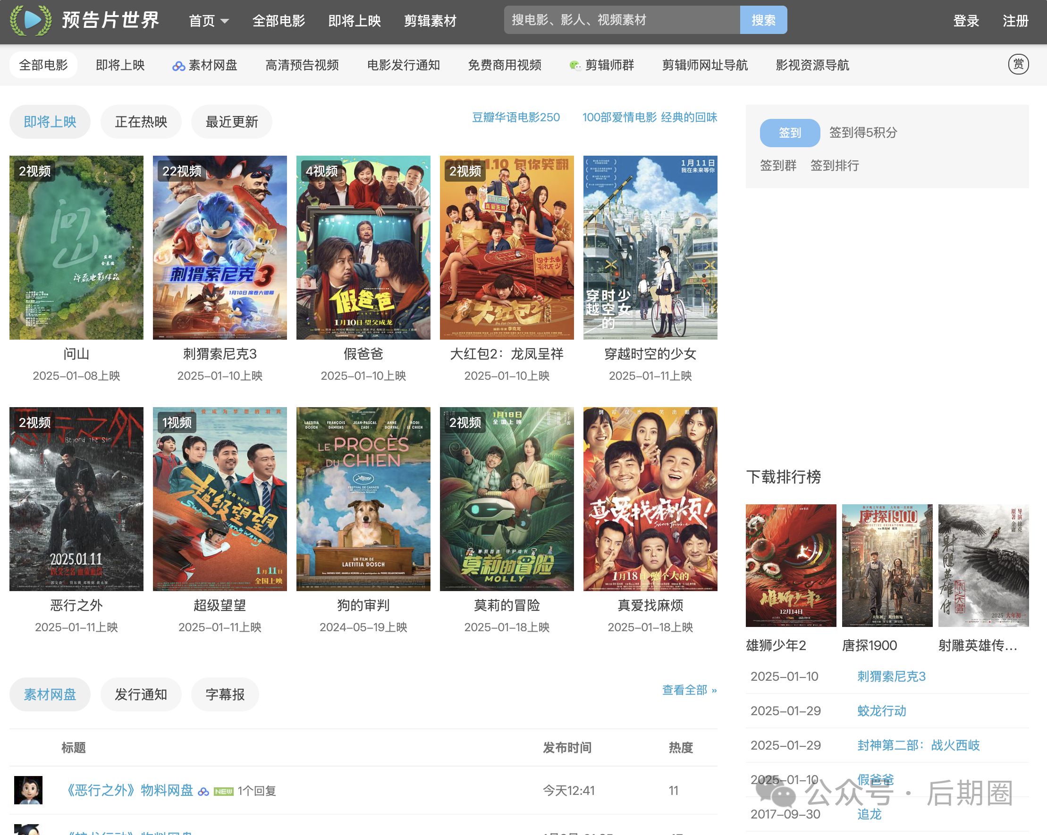Open the 发行通知 tab
Image resolution: width=1047 pixels, height=835 pixels.
click(141, 694)
